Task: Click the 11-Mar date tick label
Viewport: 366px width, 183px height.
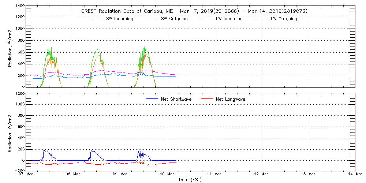Action: (214, 174)
